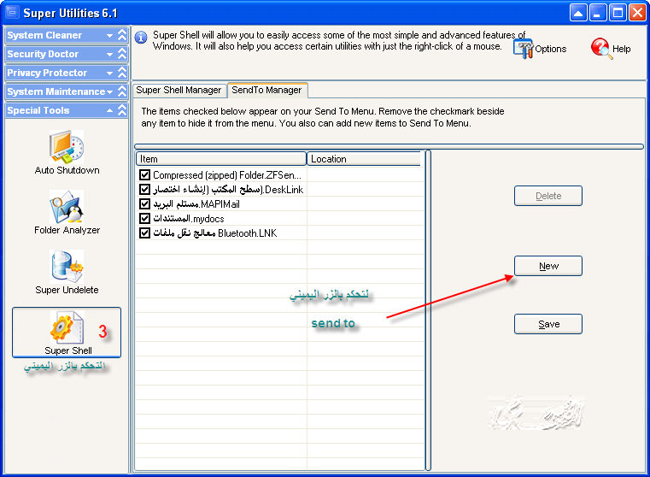Click the blue info icon beside description

[x=141, y=38]
